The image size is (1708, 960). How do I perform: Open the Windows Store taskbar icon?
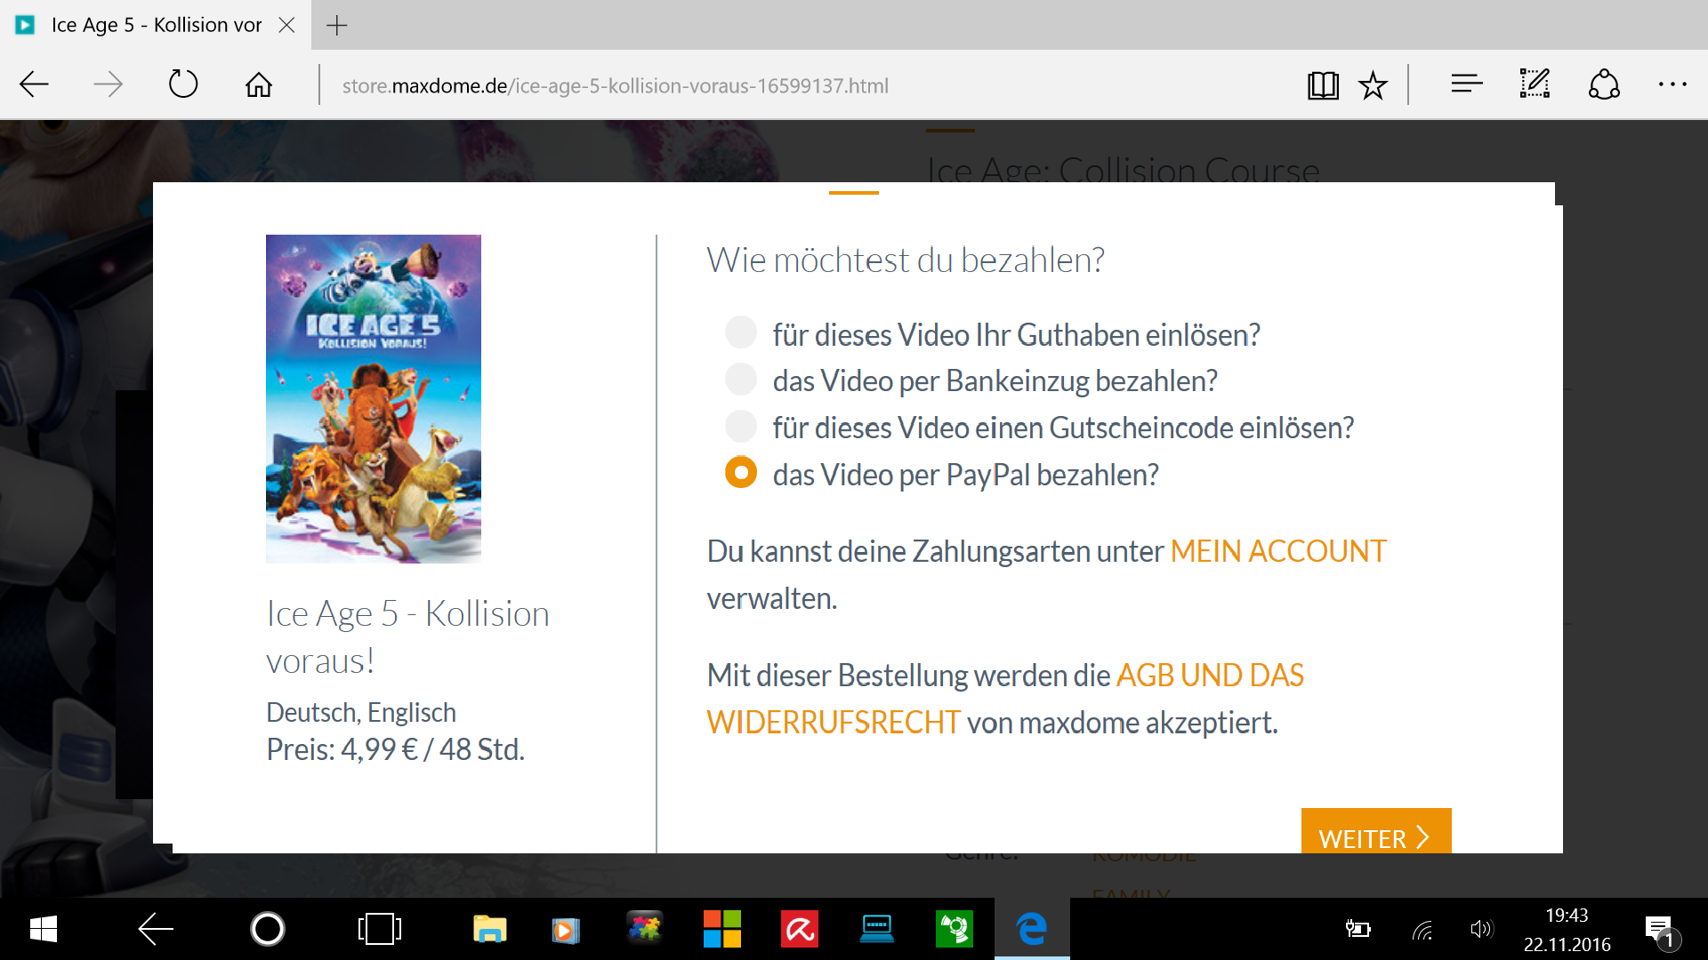(x=721, y=930)
